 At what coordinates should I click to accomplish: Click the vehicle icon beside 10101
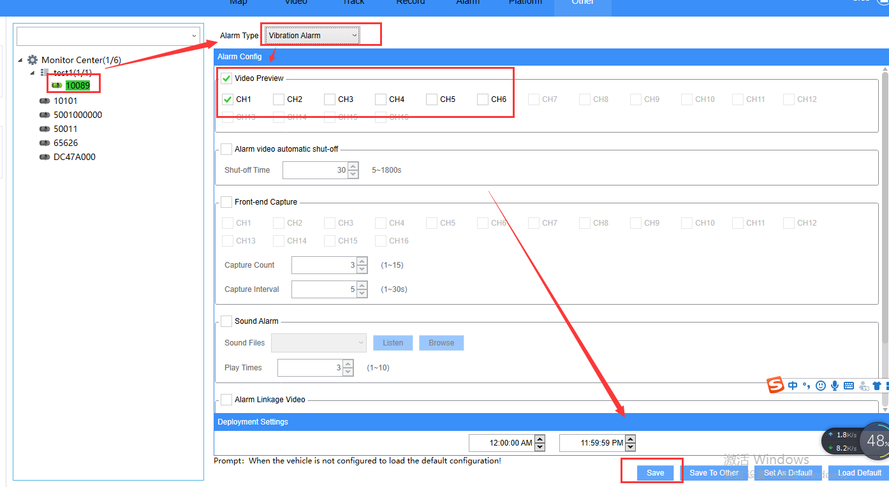tap(45, 101)
